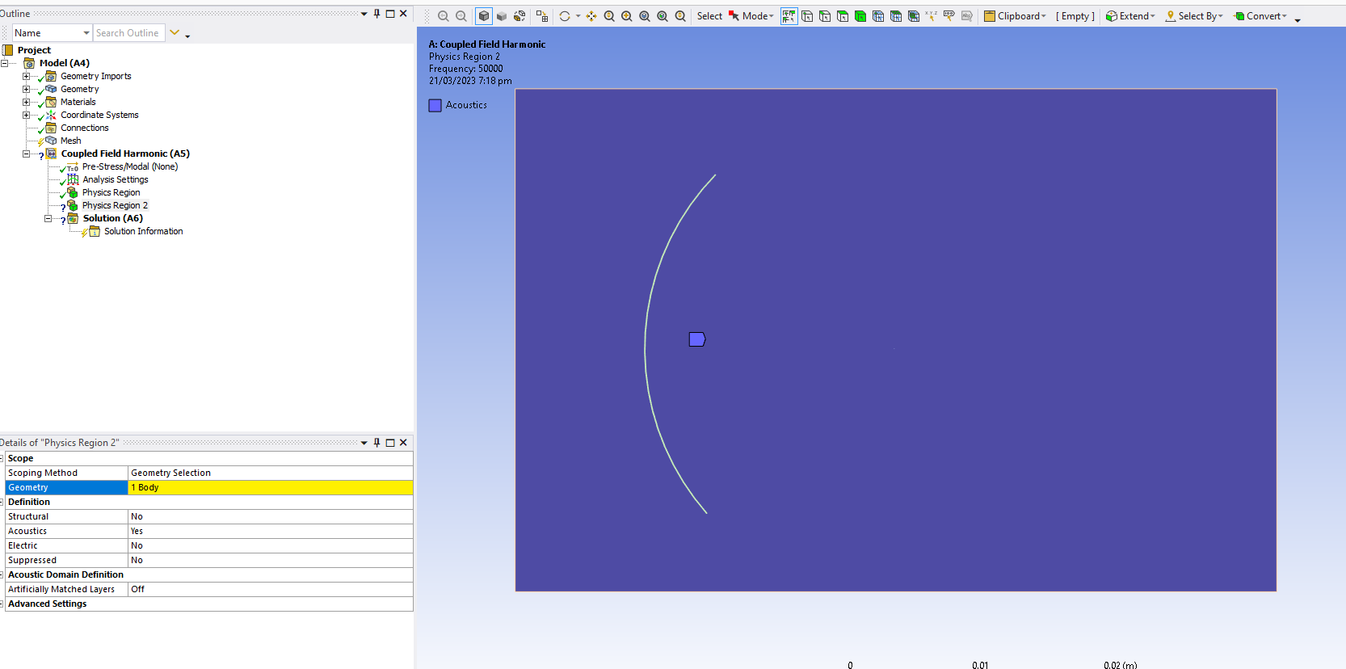
Task: Open the Select By menu
Action: point(1194,16)
